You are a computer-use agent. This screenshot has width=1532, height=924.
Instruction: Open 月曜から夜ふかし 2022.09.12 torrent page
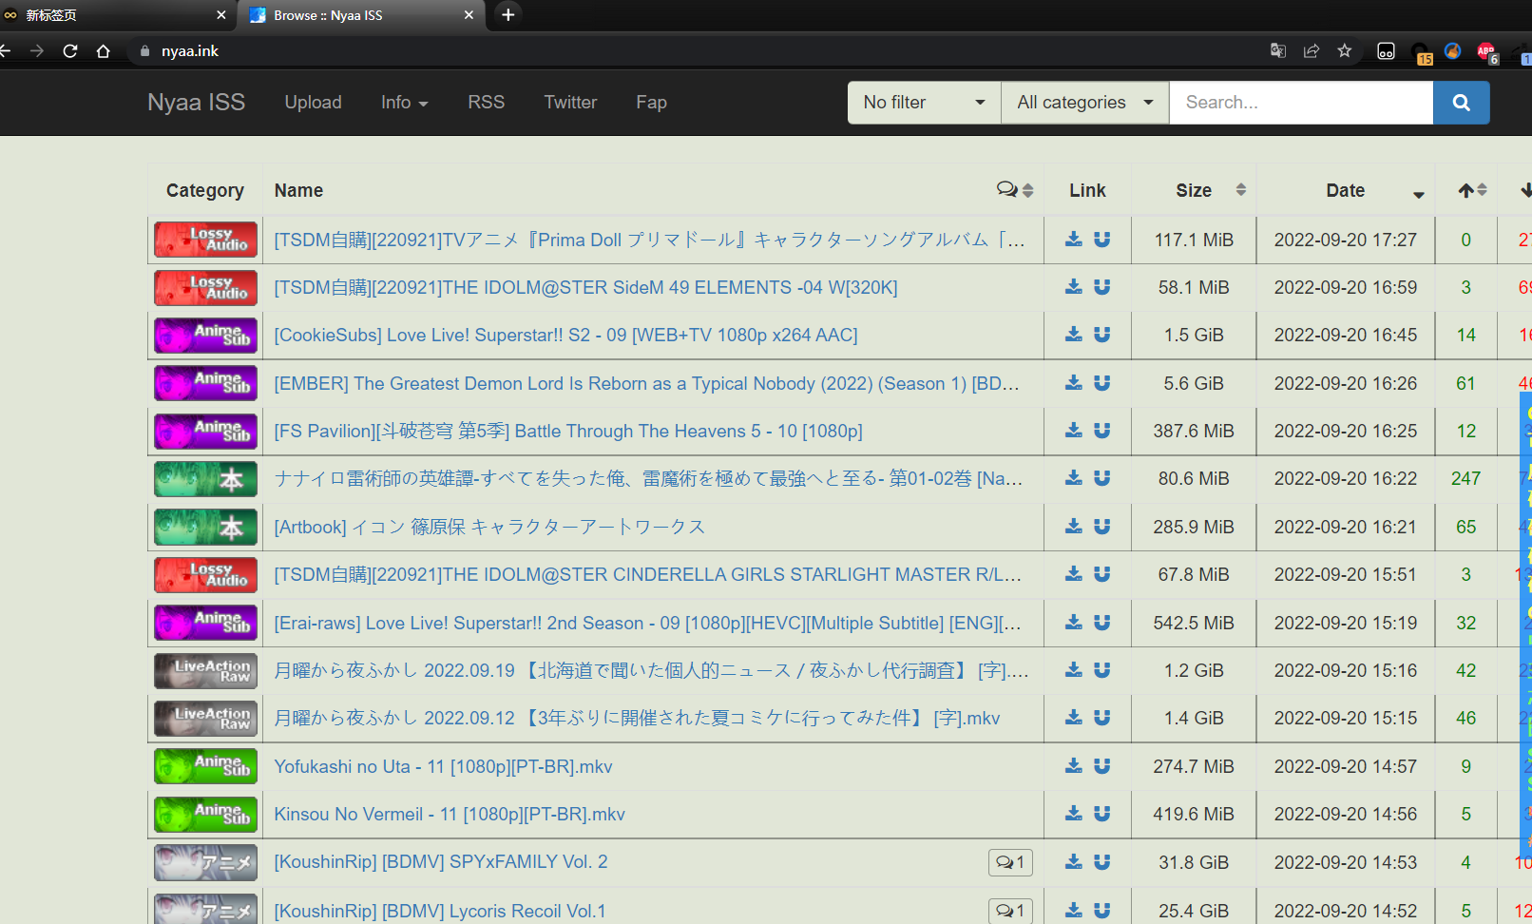click(x=637, y=718)
